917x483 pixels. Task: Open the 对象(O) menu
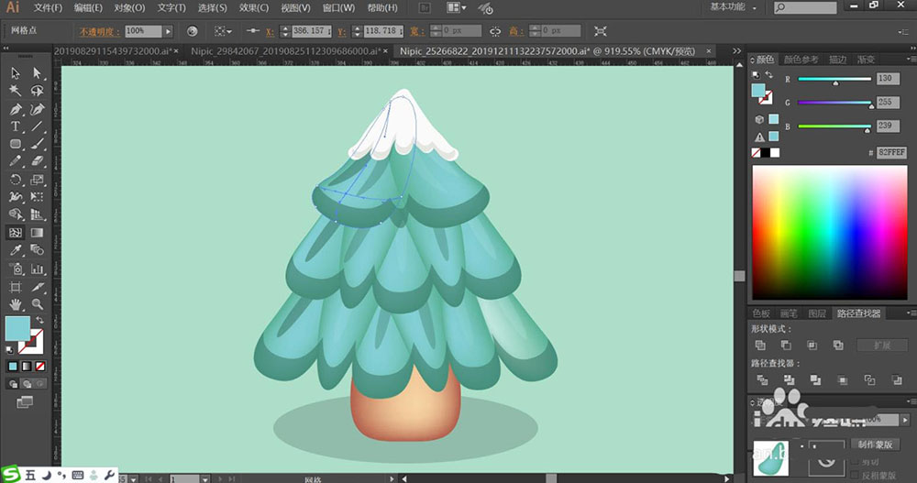[x=129, y=7]
